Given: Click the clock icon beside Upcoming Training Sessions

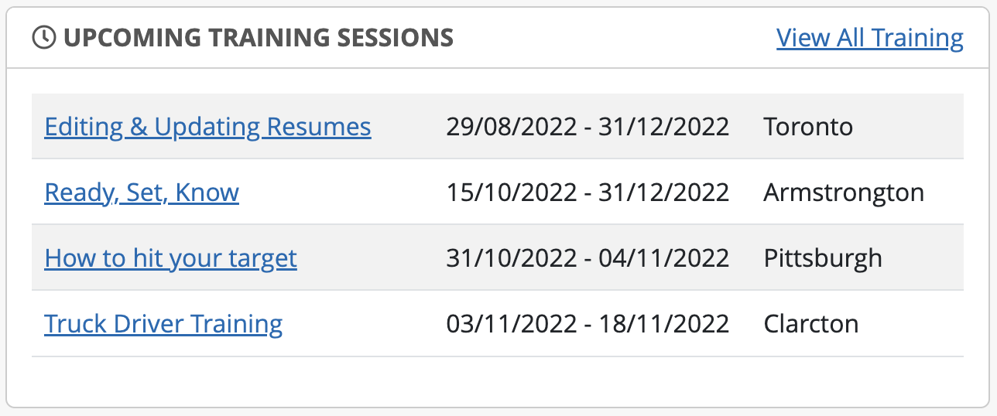Looking at the screenshot, I should click(x=44, y=37).
